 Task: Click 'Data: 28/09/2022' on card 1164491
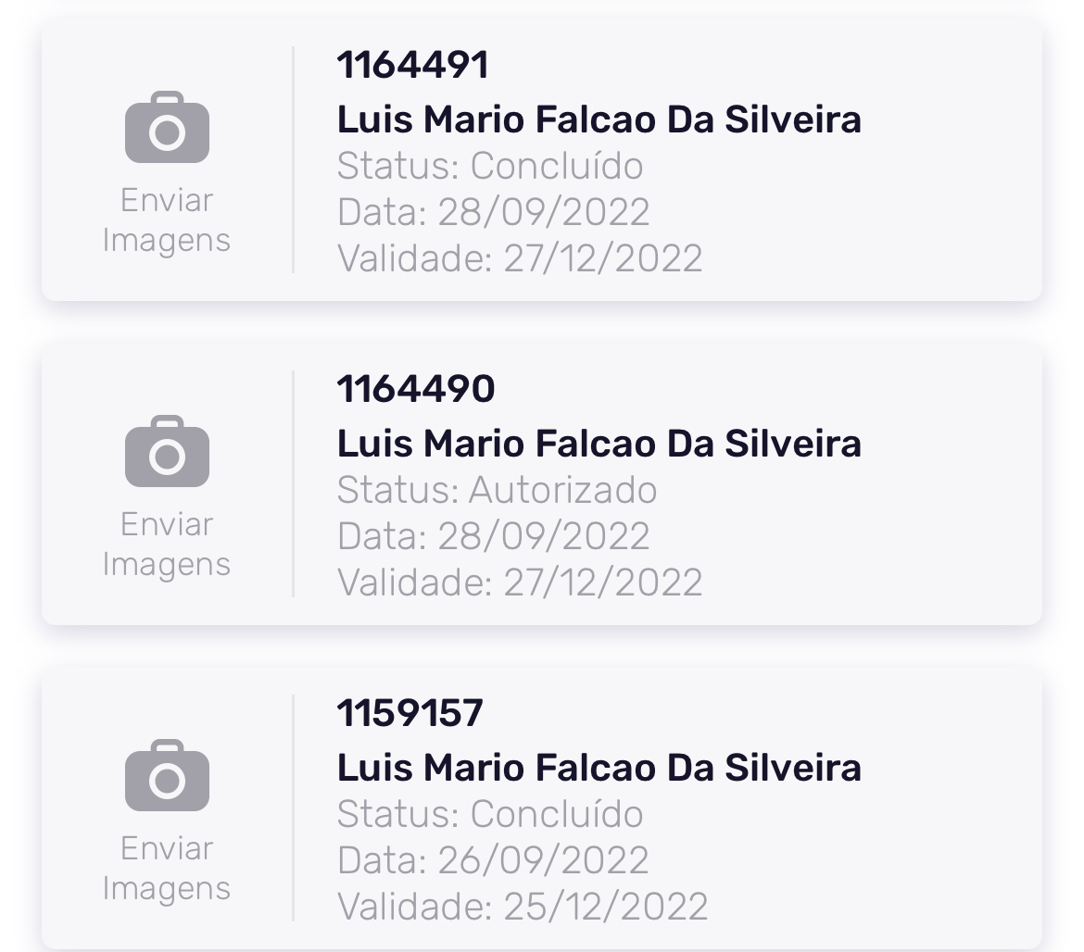pos(493,212)
